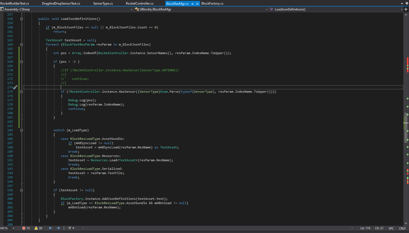Click the red error count indicator
The height and width of the screenshot is (233, 409).
tap(26, 228)
